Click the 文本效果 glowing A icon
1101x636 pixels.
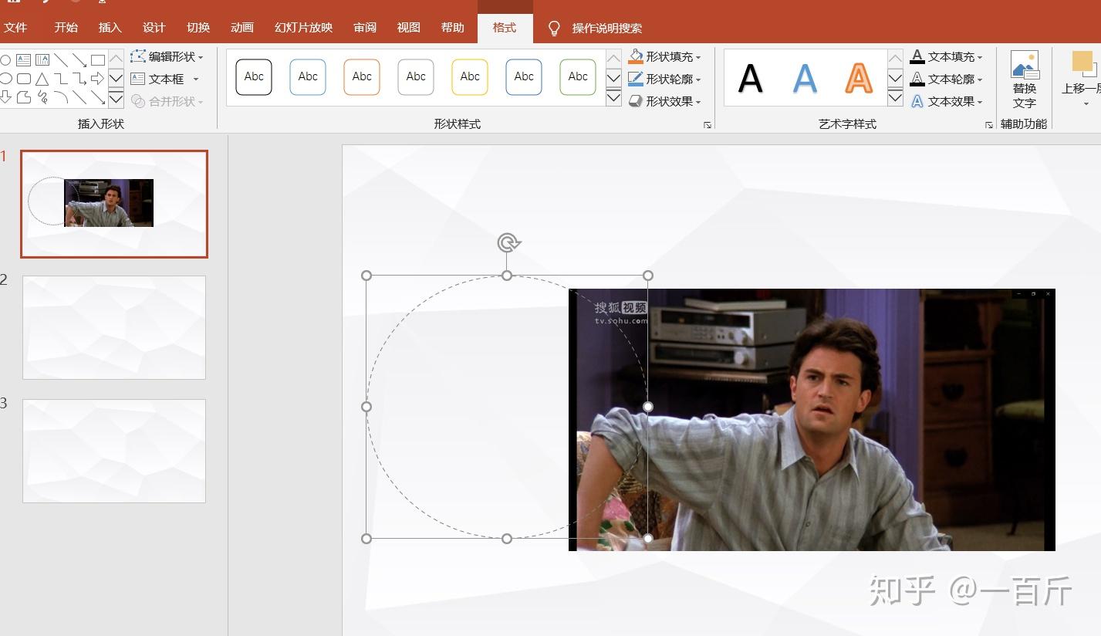[x=917, y=101]
